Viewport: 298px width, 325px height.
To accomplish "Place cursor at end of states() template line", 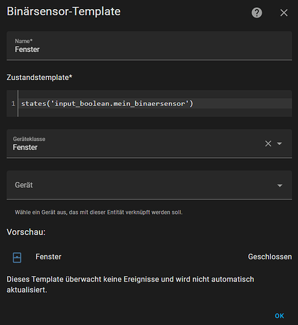I will (x=193, y=103).
